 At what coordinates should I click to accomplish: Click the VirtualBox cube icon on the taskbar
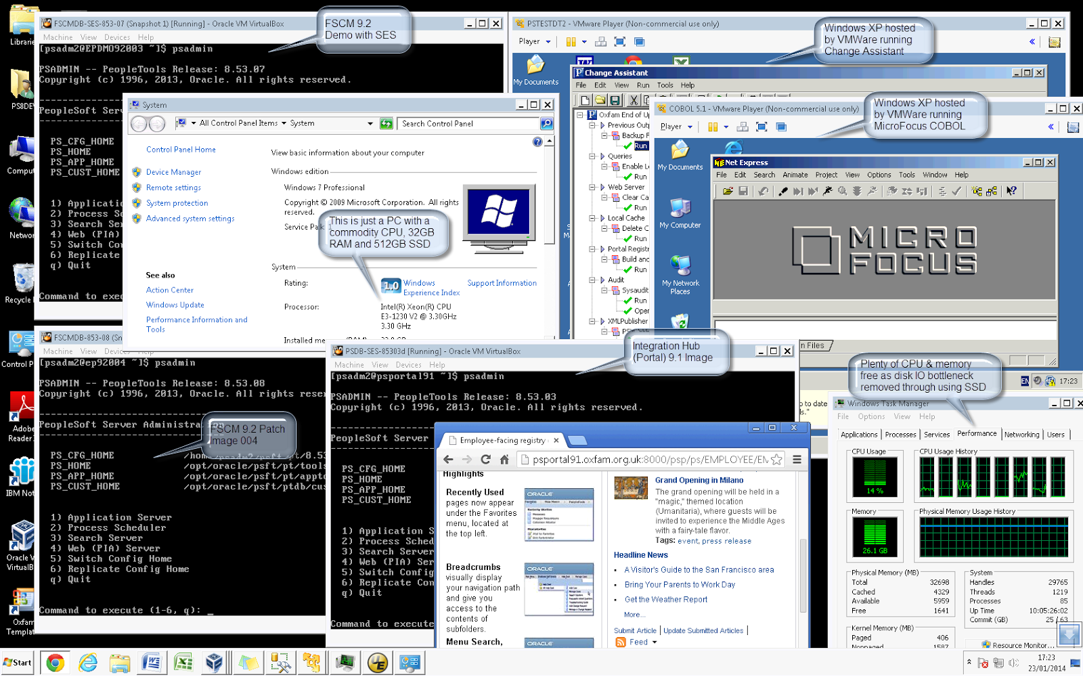point(215,663)
